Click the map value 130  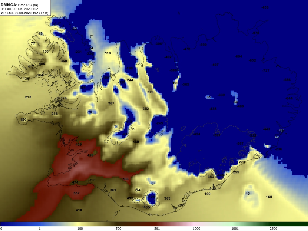coord(26,79)
